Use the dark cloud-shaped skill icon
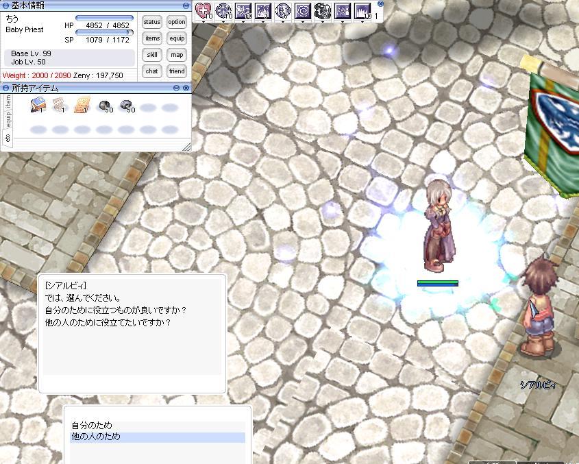Viewport: 579px width, 464px height. point(322,11)
